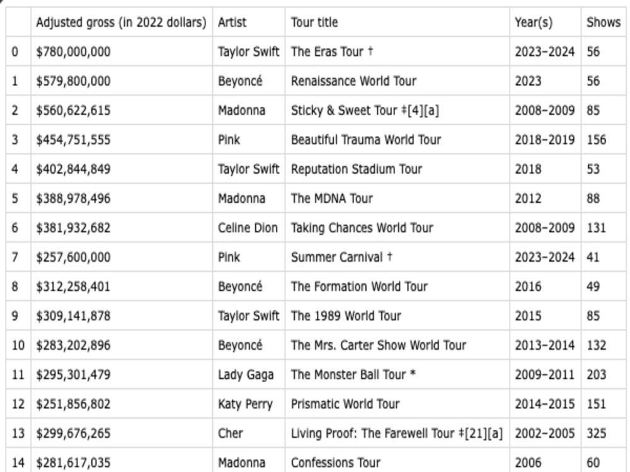Click the "Sticky & Sweet Tour" cell
630x472 pixels.
coord(398,110)
